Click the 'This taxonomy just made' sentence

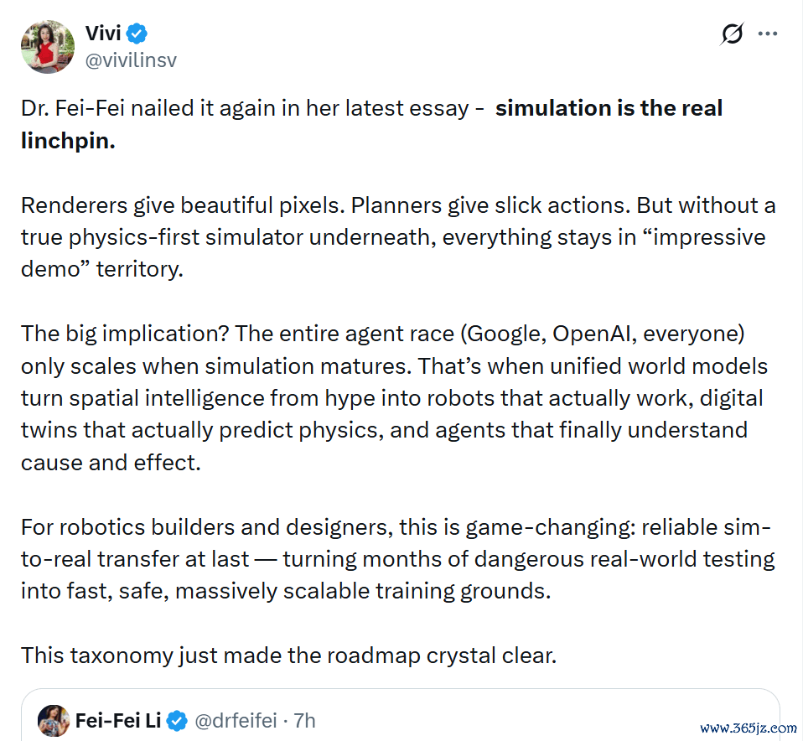(x=289, y=655)
